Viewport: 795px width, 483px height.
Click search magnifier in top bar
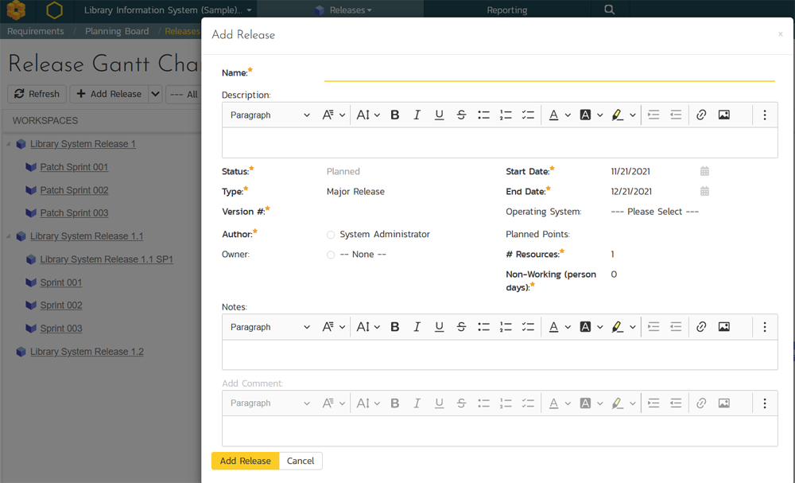point(609,10)
